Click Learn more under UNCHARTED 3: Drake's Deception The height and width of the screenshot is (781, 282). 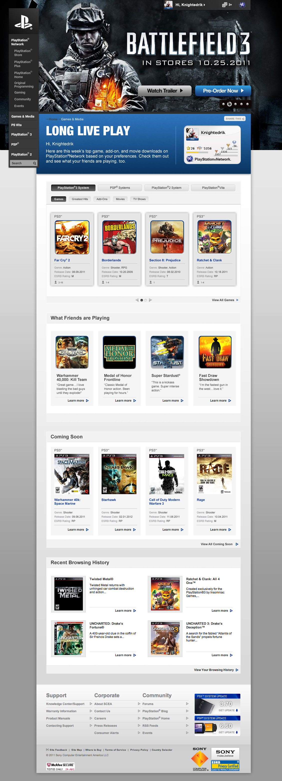(x=222, y=655)
